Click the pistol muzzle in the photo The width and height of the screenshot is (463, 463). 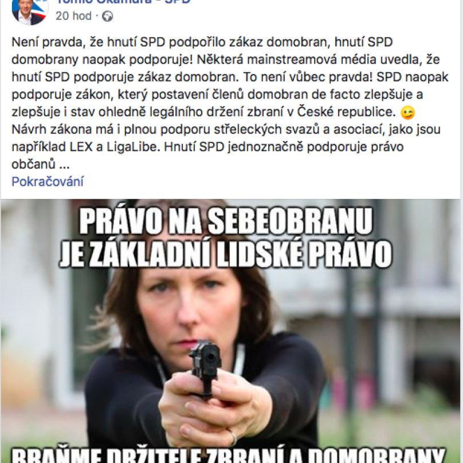(x=210, y=356)
